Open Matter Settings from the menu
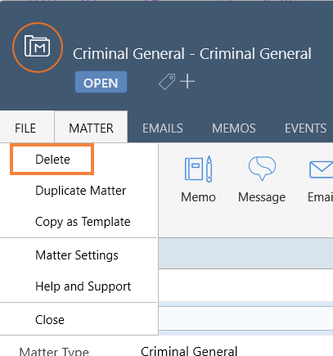Screen dimensions: 333x356 (77, 255)
